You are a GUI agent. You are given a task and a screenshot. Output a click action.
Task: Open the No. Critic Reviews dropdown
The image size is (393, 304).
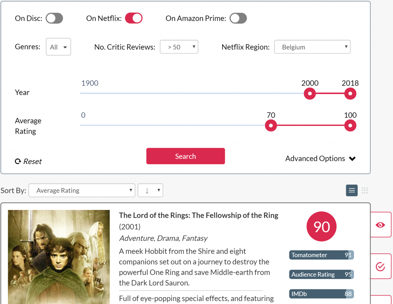click(x=179, y=47)
